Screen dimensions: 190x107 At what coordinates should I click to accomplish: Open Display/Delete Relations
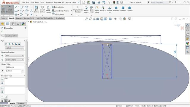78,9
